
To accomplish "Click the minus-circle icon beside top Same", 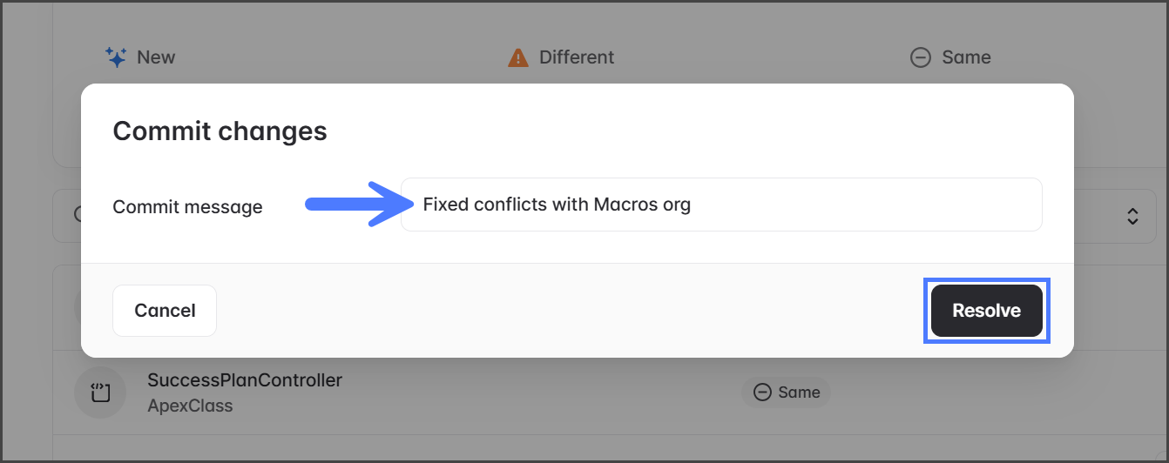I will pos(920,57).
